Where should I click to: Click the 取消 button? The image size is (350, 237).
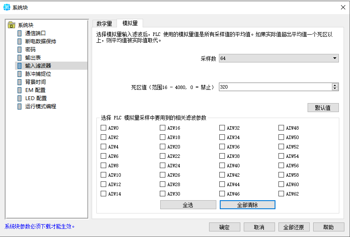[x=259, y=227]
